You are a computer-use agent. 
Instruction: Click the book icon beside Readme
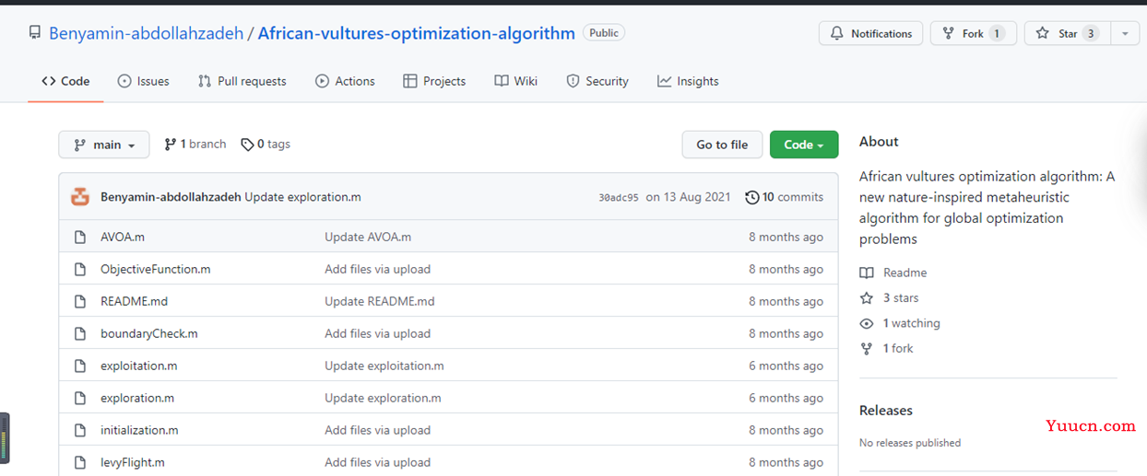(867, 273)
